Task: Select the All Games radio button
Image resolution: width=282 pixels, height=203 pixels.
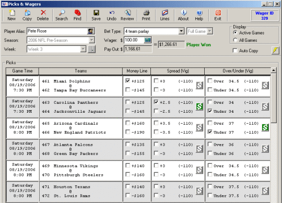Action: point(235,40)
